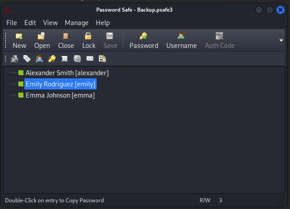
Task: Click the Autotype dragbar icon
Action: pyautogui.click(x=102, y=59)
